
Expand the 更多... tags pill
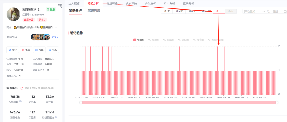pos(42,20)
